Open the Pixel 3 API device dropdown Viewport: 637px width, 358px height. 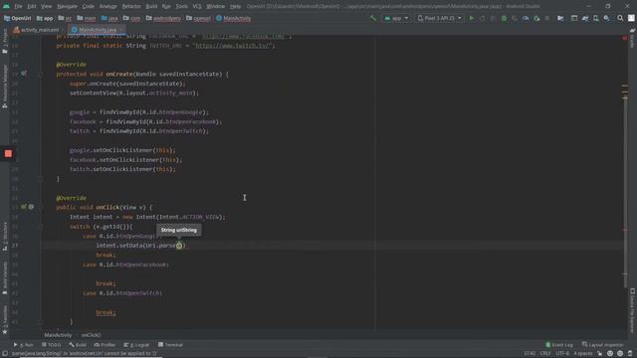[439, 18]
